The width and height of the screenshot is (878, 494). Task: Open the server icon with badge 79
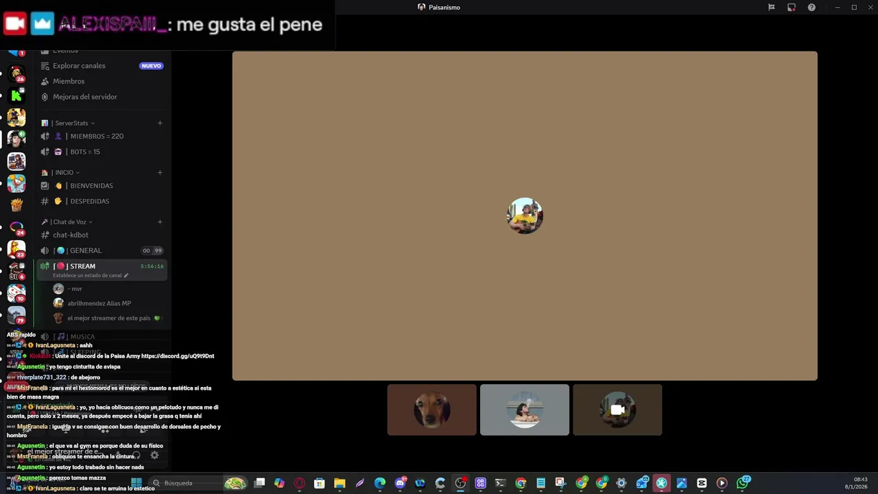point(16,315)
